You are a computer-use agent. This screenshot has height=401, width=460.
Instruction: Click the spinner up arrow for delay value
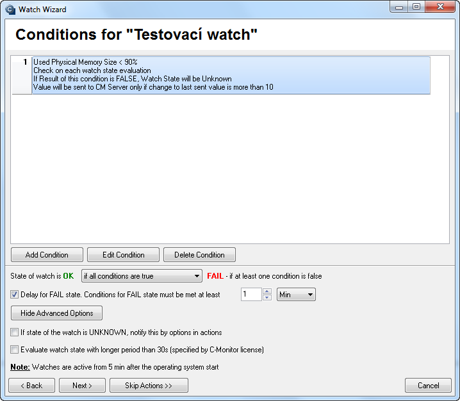click(x=267, y=291)
